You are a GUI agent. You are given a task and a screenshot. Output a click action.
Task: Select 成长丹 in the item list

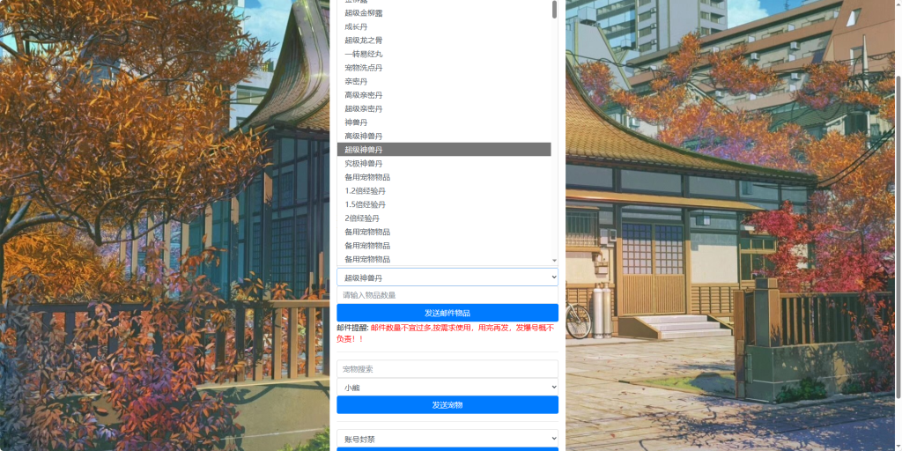[x=444, y=26]
